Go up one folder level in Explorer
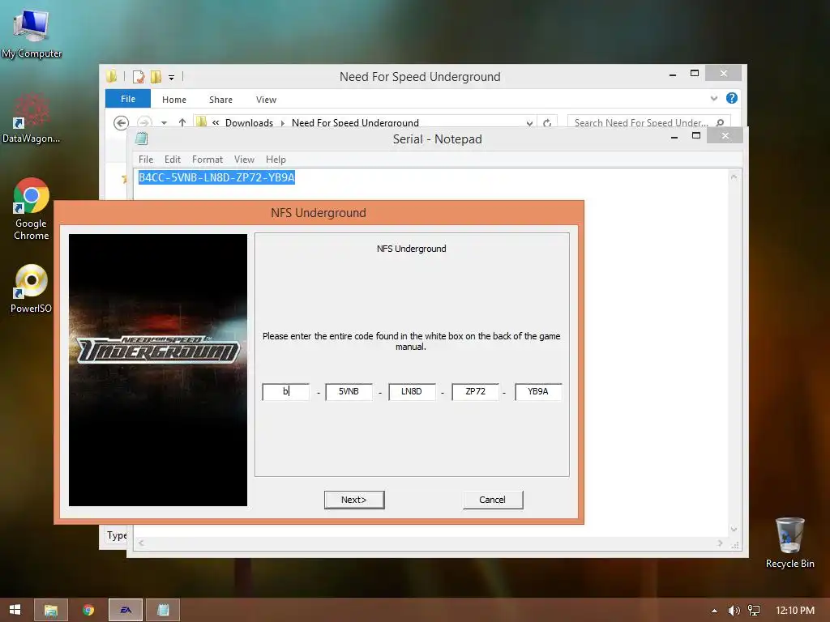Image resolution: width=830 pixels, height=622 pixels. coord(182,122)
